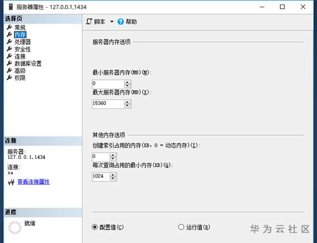Click wrench icon beside 高级
Viewport: 317px width, 243px height.
(x=9, y=70)
